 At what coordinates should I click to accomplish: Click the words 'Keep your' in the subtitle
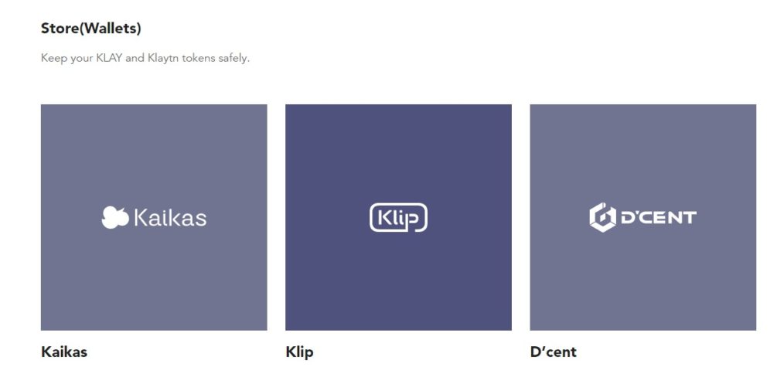[x=66, y=58]
